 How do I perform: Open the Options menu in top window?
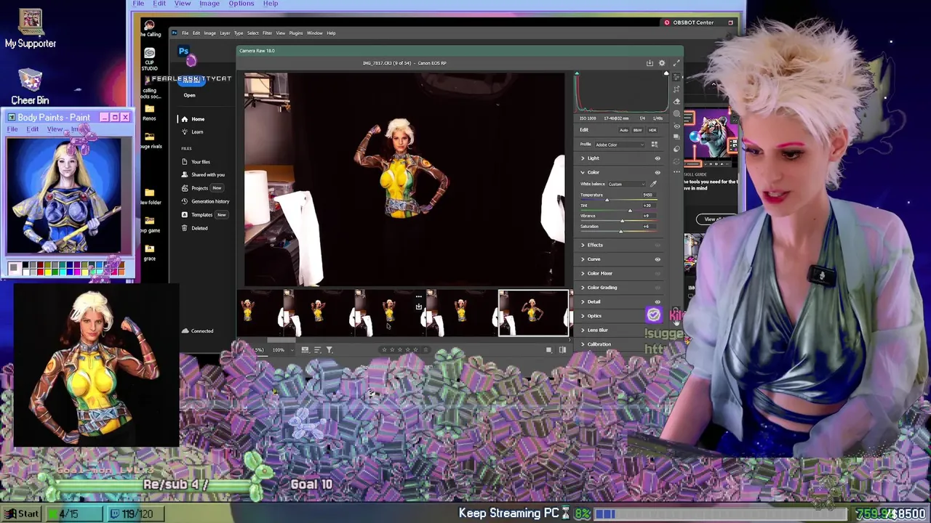[241, 4]
